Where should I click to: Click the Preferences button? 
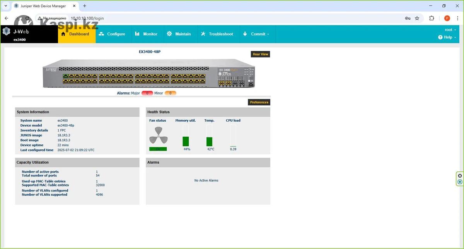pyautogui.click(x=259, y=102)
